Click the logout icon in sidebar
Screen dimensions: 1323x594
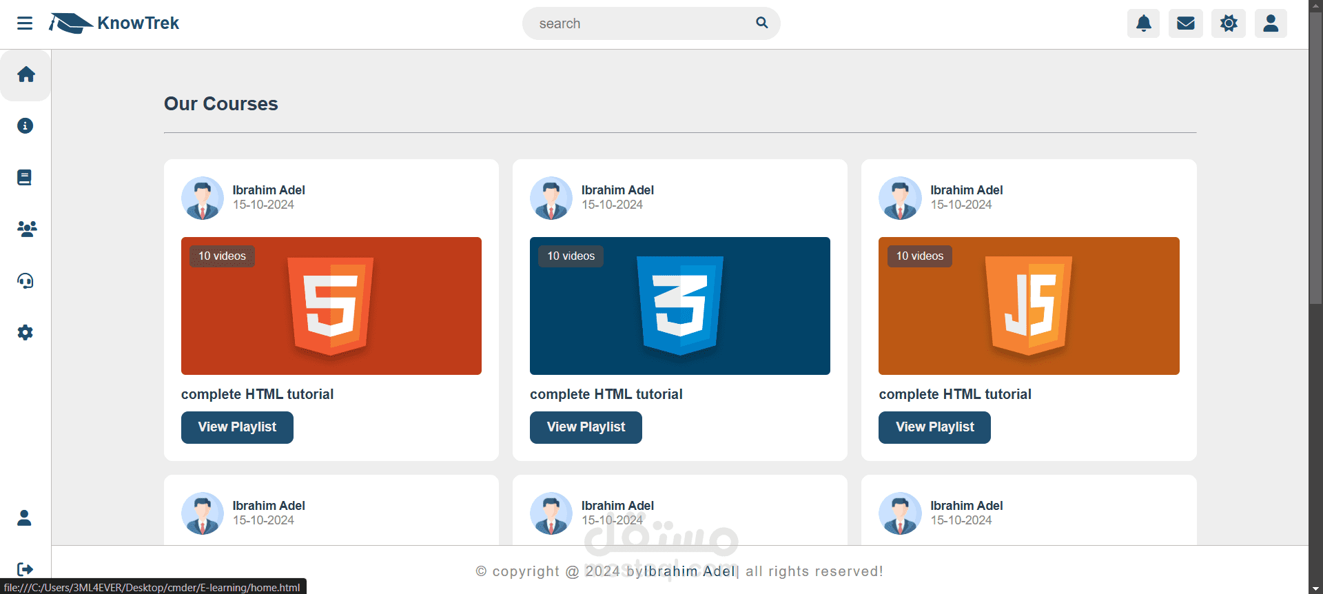(25, 569)
